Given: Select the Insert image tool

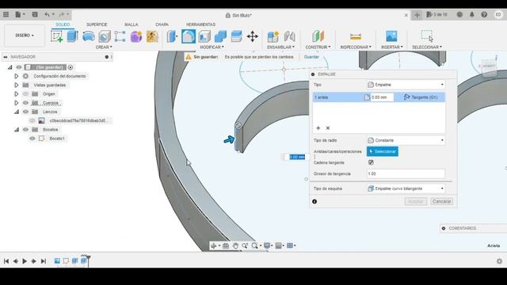Looking at the screenshot, I should (391, 36).
